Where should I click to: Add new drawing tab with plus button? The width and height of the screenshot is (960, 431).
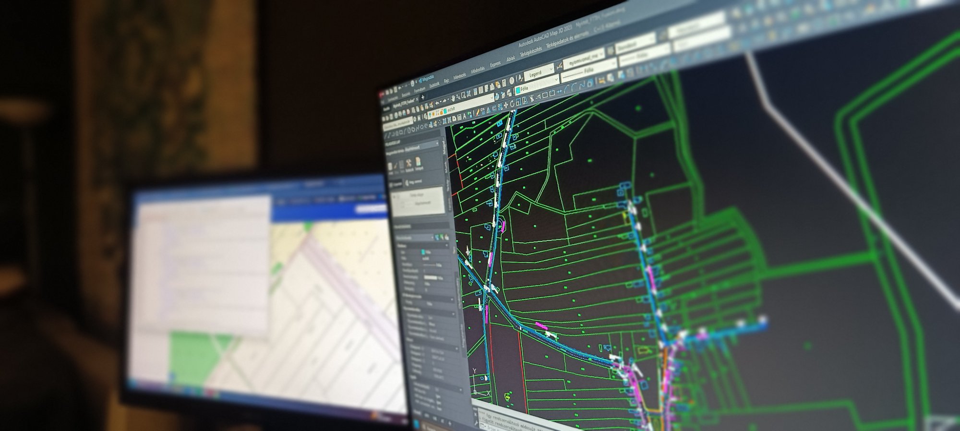tap(422, 97)
